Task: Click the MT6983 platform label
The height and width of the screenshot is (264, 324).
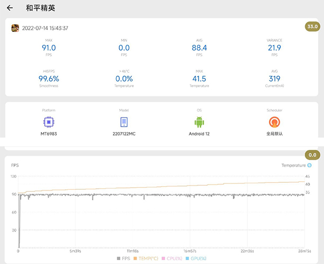Action: point(49,134)
